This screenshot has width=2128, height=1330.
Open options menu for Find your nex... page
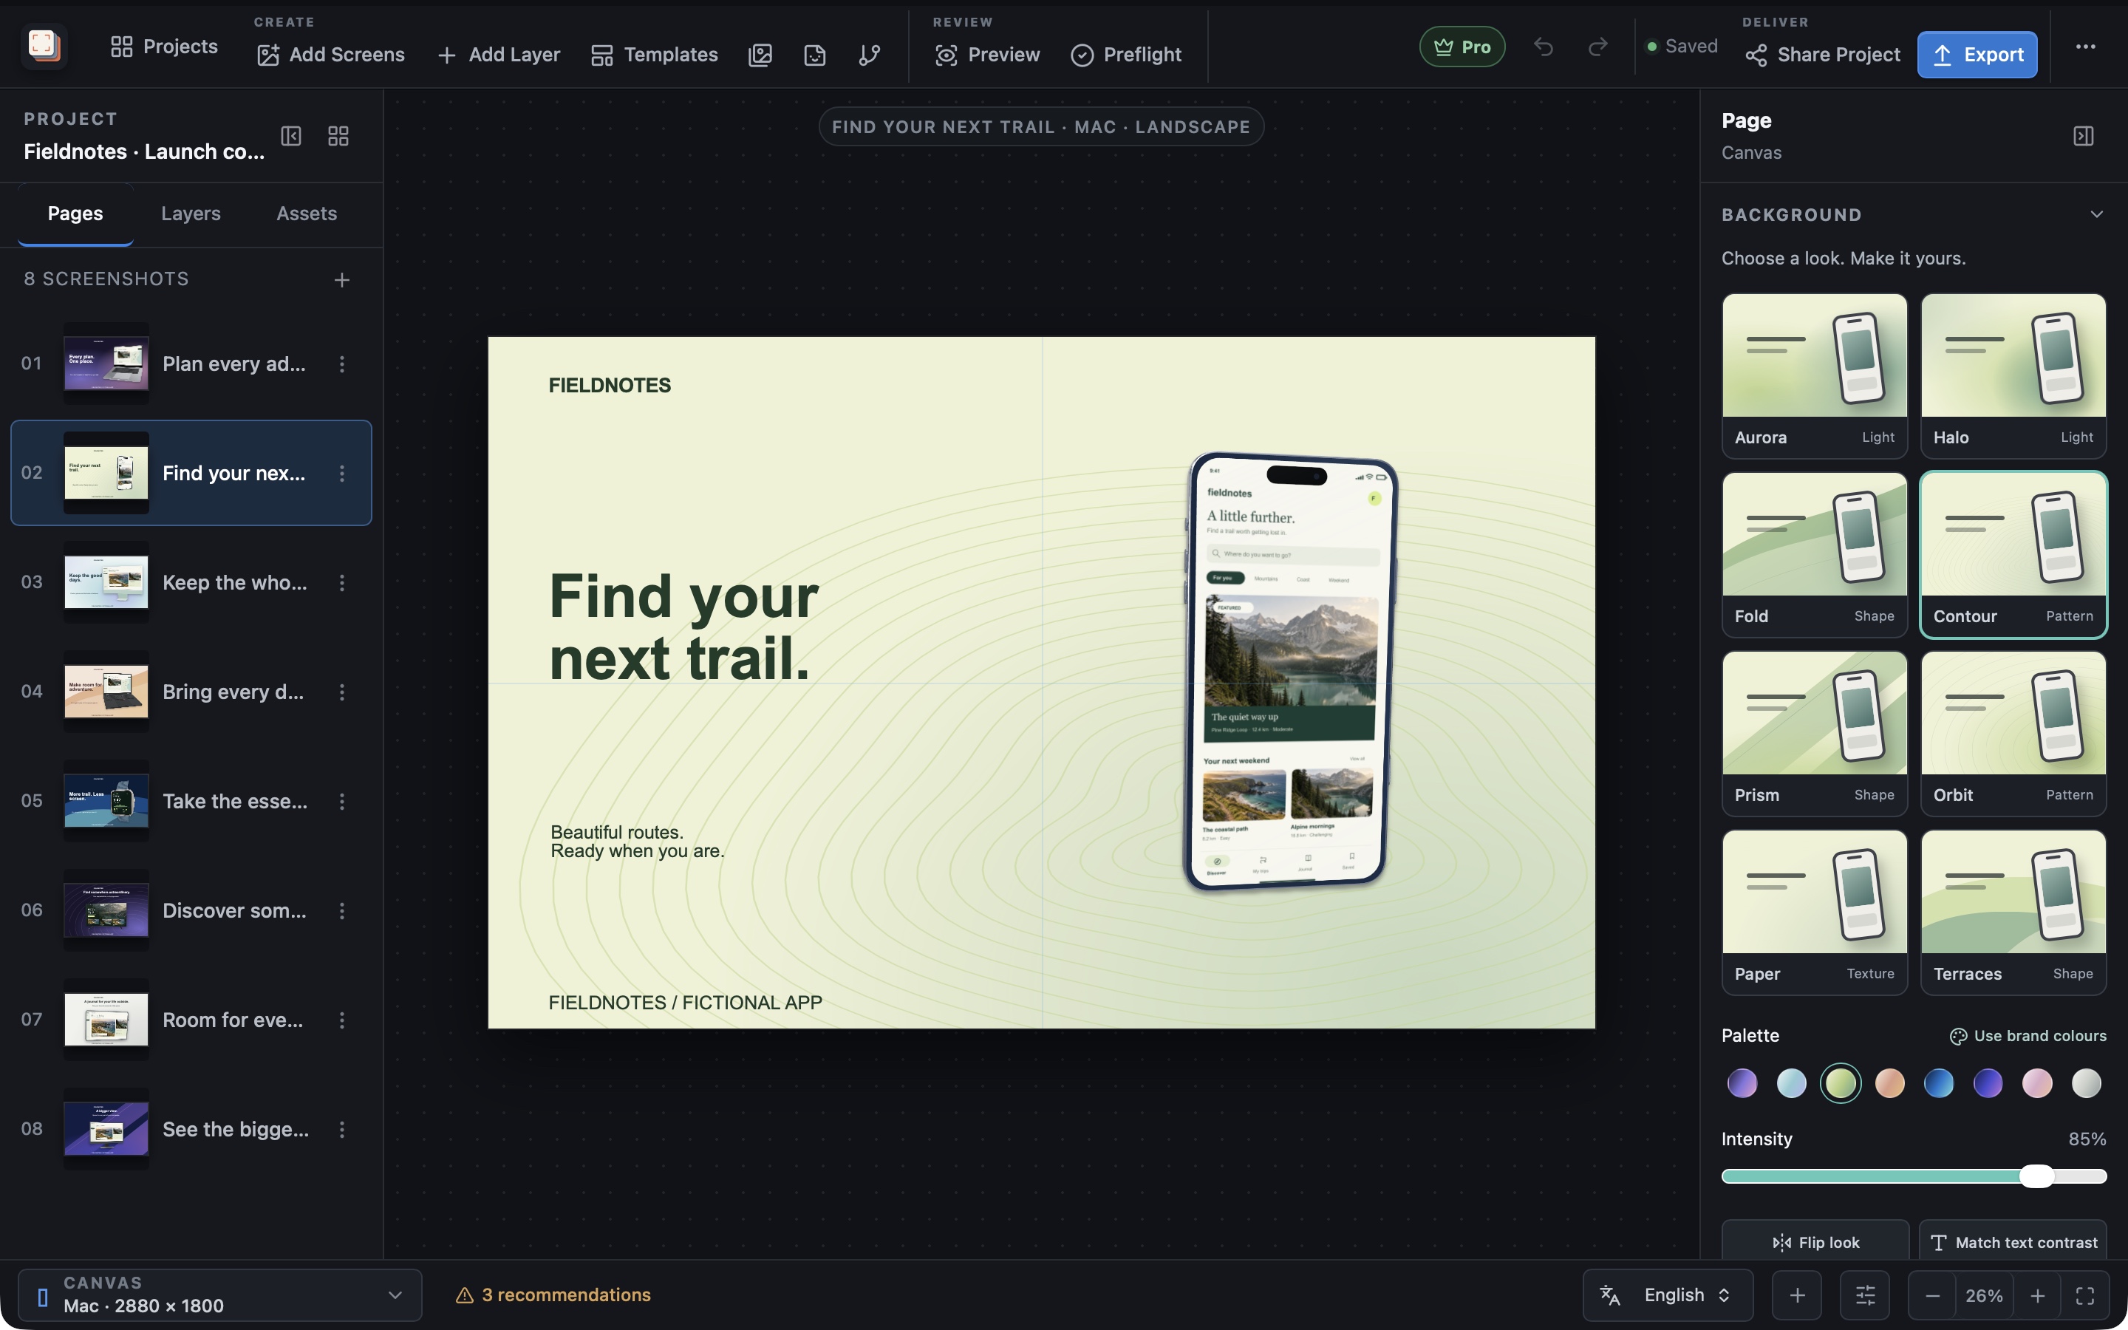tap(342, 473)
